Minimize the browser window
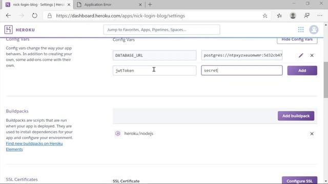 pos(294,4)
